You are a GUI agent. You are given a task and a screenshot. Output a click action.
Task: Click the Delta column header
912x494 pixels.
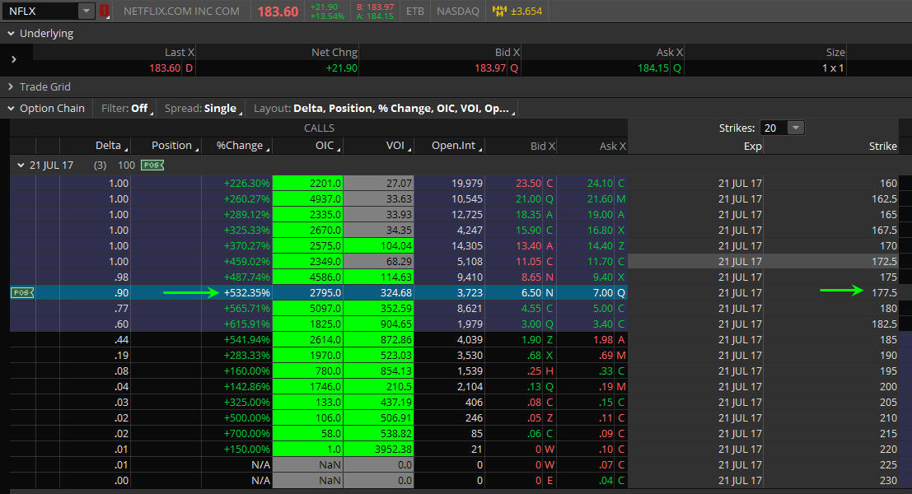pos(108,146)
